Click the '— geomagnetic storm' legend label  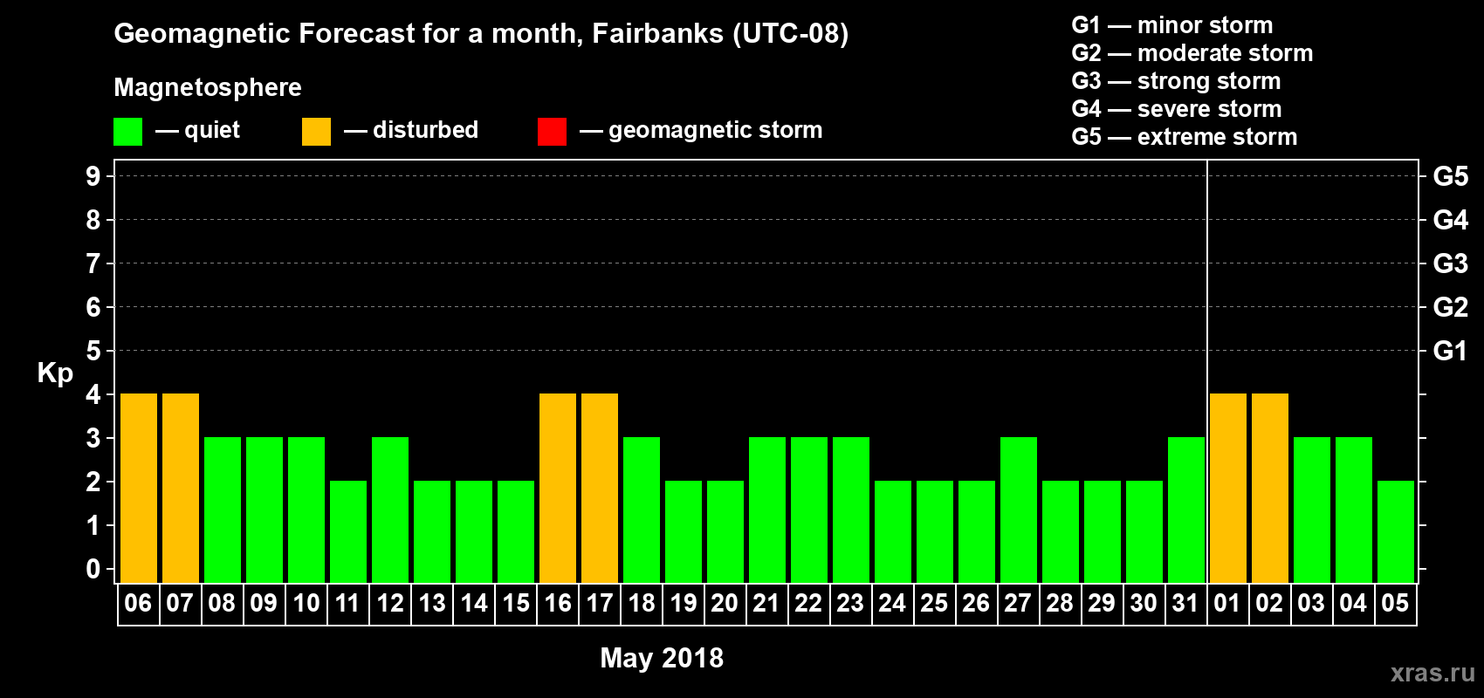click(701, 131)
